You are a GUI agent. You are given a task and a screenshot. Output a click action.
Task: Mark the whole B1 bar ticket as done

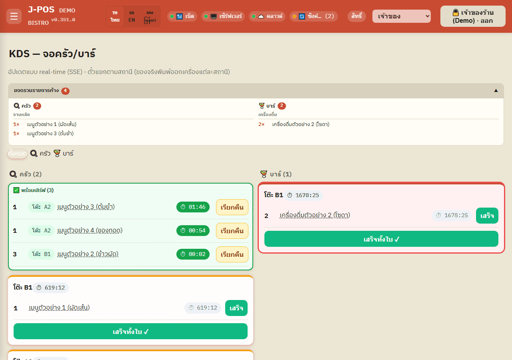click(x=381, y=239)
